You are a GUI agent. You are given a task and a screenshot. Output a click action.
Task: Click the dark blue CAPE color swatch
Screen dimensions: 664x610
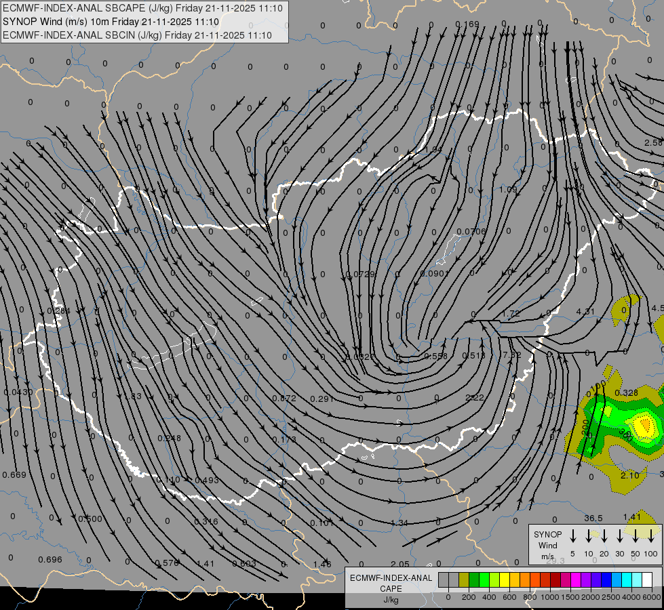(x=606, y=579)
